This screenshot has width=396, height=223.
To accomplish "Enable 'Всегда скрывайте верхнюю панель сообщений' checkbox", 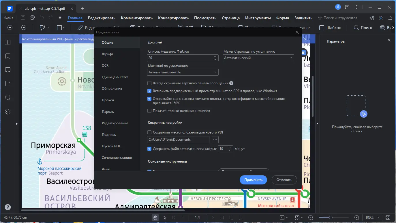I will (149, 83).
